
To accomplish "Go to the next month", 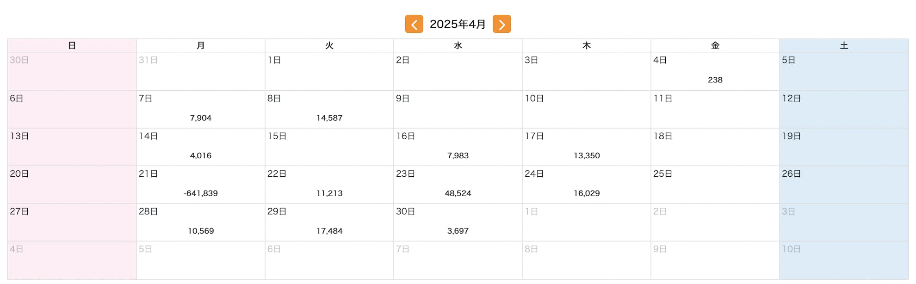I will point(501,24).
